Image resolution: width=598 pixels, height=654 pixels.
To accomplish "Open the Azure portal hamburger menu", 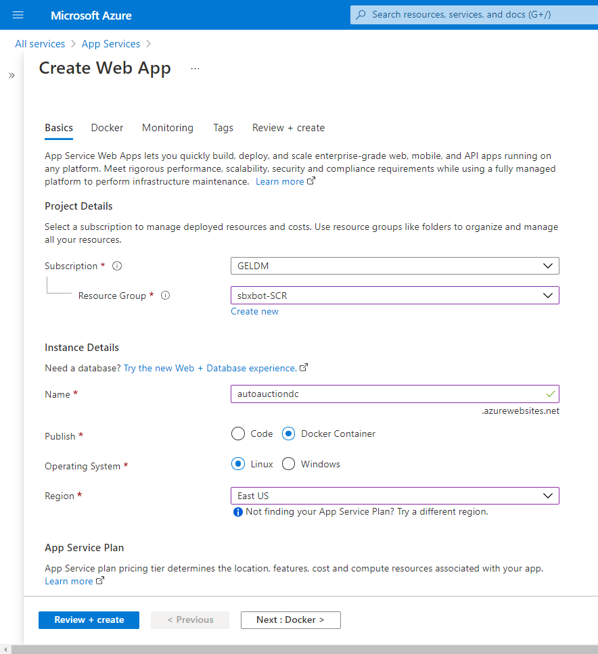I will coord(18,15).
